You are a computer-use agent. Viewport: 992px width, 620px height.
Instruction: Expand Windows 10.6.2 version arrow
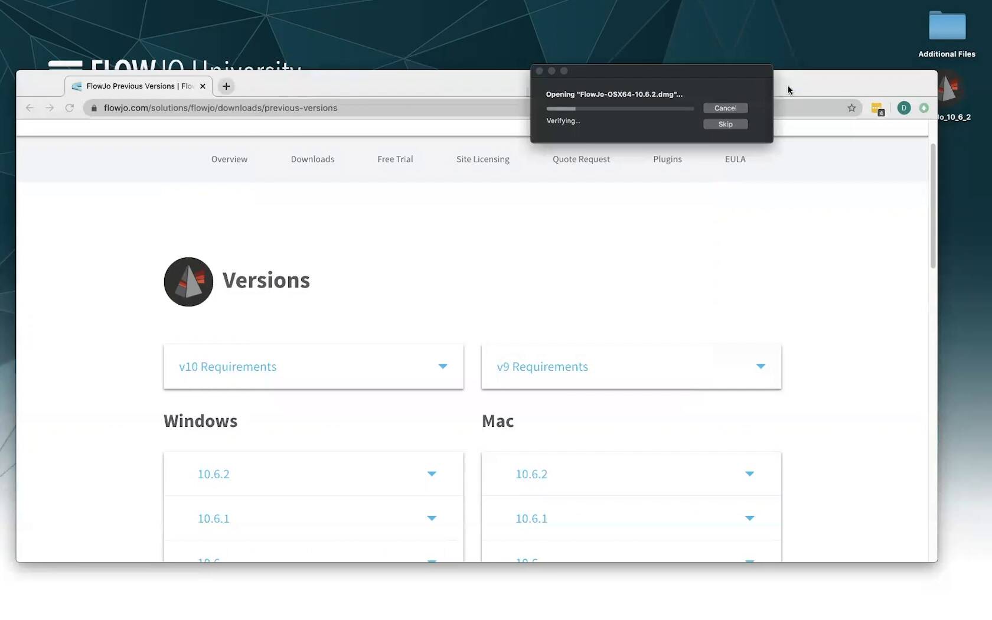pyautogui.click(x=432, y=474)
